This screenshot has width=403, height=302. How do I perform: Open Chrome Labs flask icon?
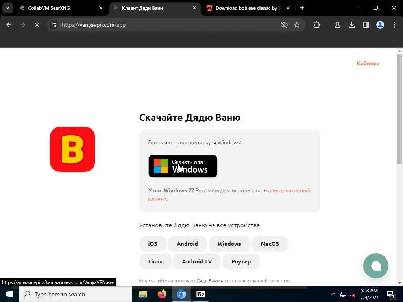pos(337,25)
